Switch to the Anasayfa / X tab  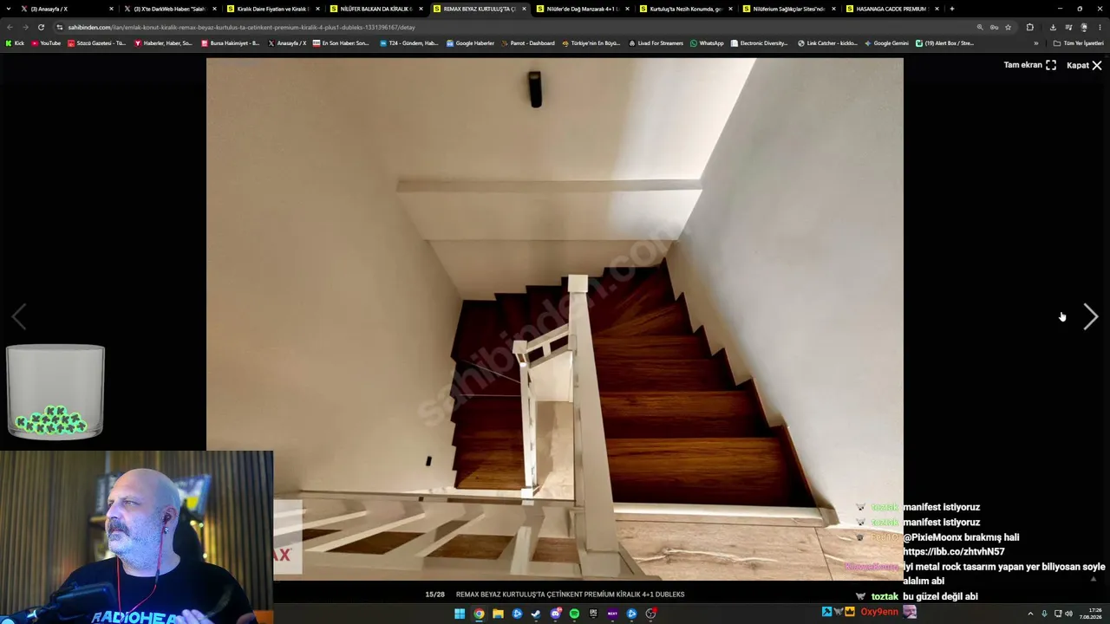[67, 9]
